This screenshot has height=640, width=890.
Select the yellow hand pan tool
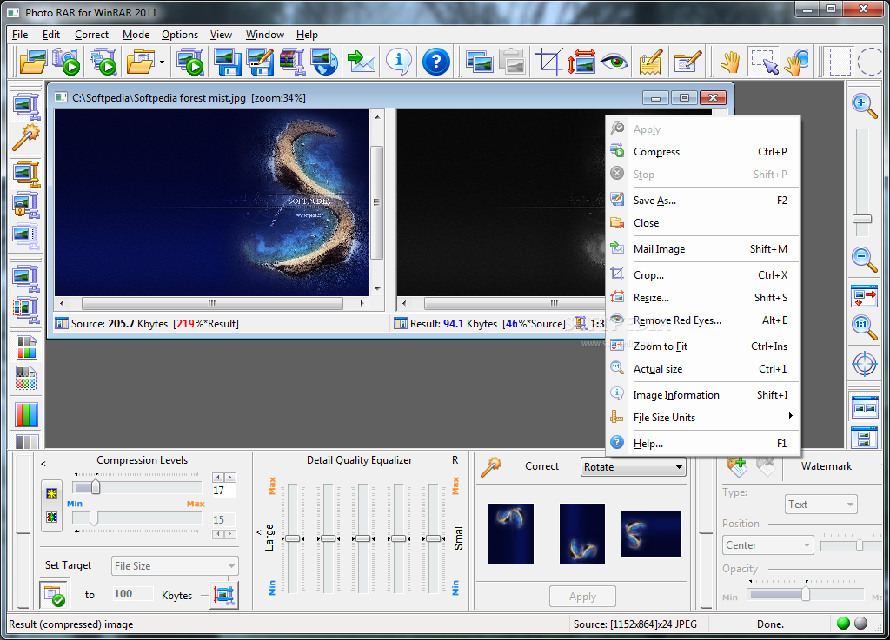(730, 62)
